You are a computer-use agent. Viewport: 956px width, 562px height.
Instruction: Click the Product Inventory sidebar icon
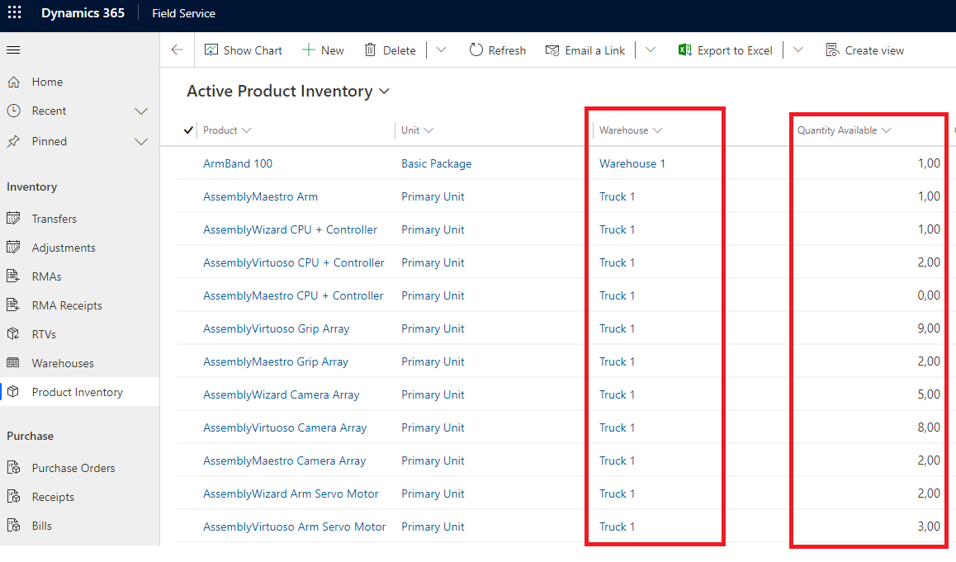tap(13, 392)
